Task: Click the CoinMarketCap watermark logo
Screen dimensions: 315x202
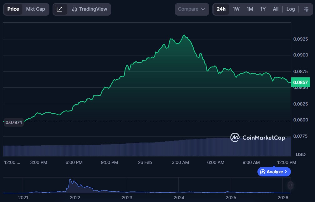Action: 258,137
